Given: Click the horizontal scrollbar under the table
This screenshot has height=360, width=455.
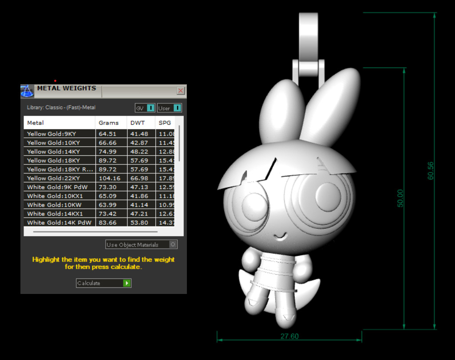Looking at the screenshot, I should coord(95,232).
